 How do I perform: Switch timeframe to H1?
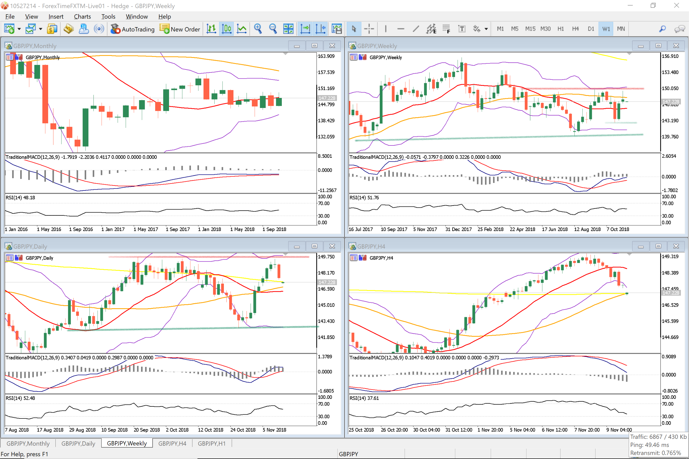tap(561, 29)
